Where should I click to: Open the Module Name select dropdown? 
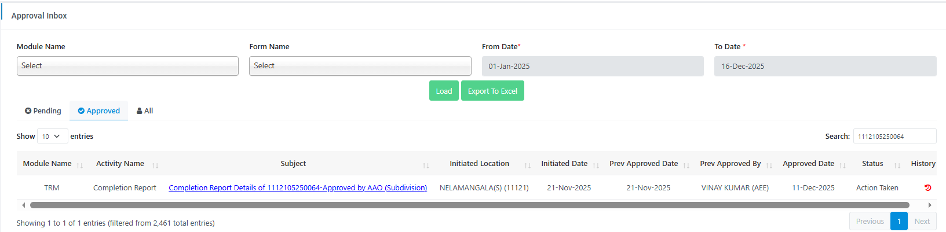click(127, 66)
